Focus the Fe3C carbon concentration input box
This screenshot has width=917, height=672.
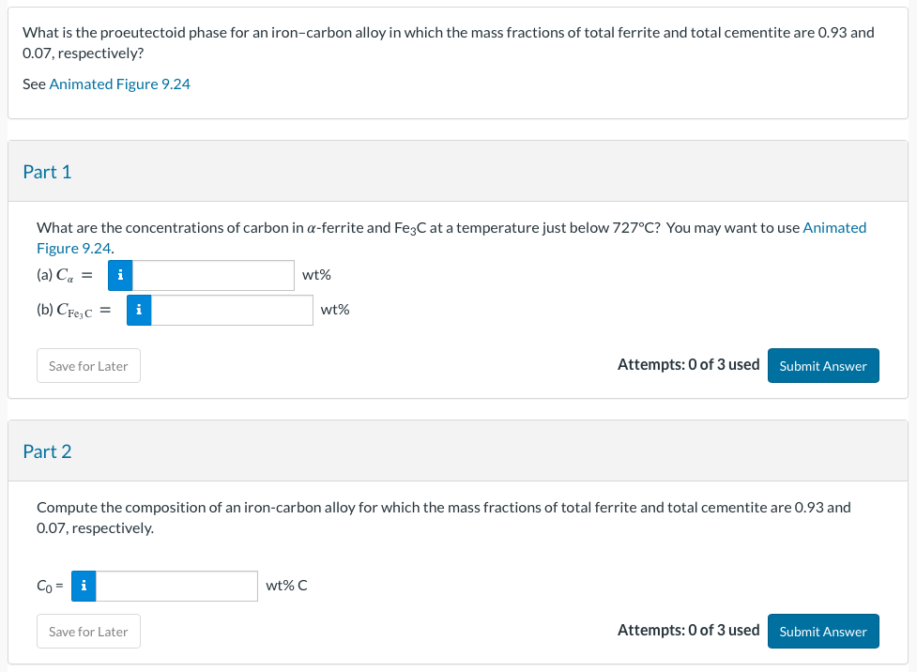coord(232,310)
